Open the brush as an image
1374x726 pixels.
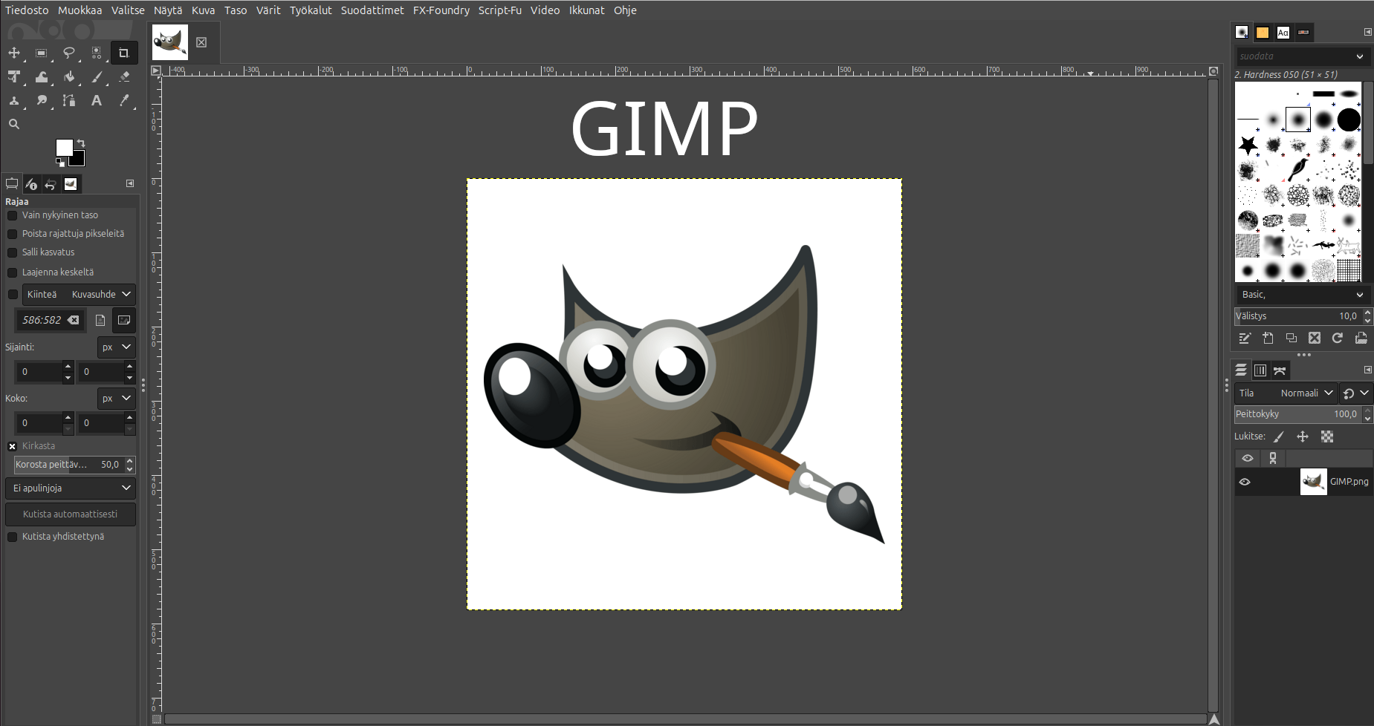coord(1361,338)
